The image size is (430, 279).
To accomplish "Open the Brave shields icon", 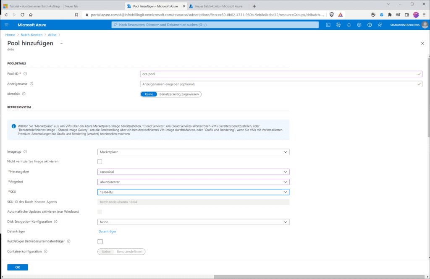I will [332, 15].
